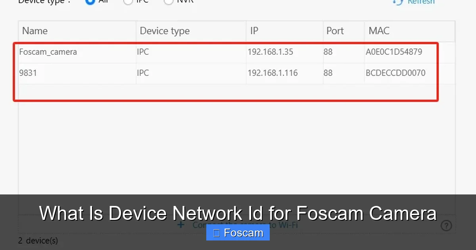
Task: Click the MAC column header
Action: [x=379, y=31]
